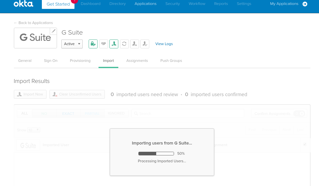Click 'imported users confirmed' text
This screenshot has width=319, height=186.
219,94
